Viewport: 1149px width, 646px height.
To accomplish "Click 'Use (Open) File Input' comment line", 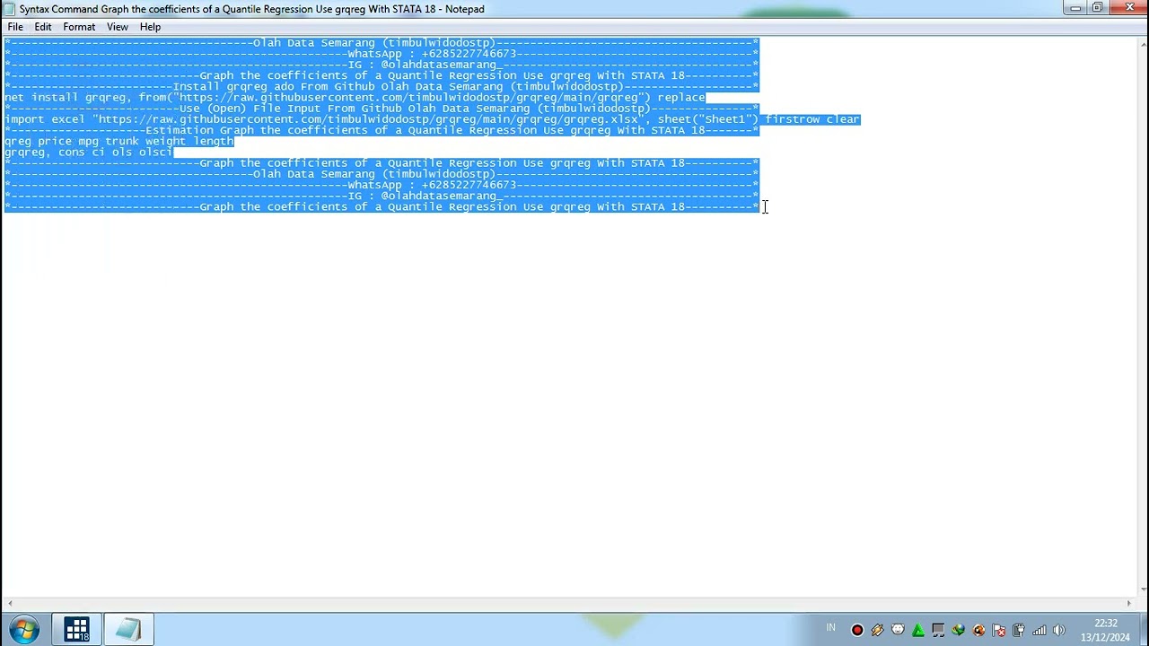I will pos(382,109).
